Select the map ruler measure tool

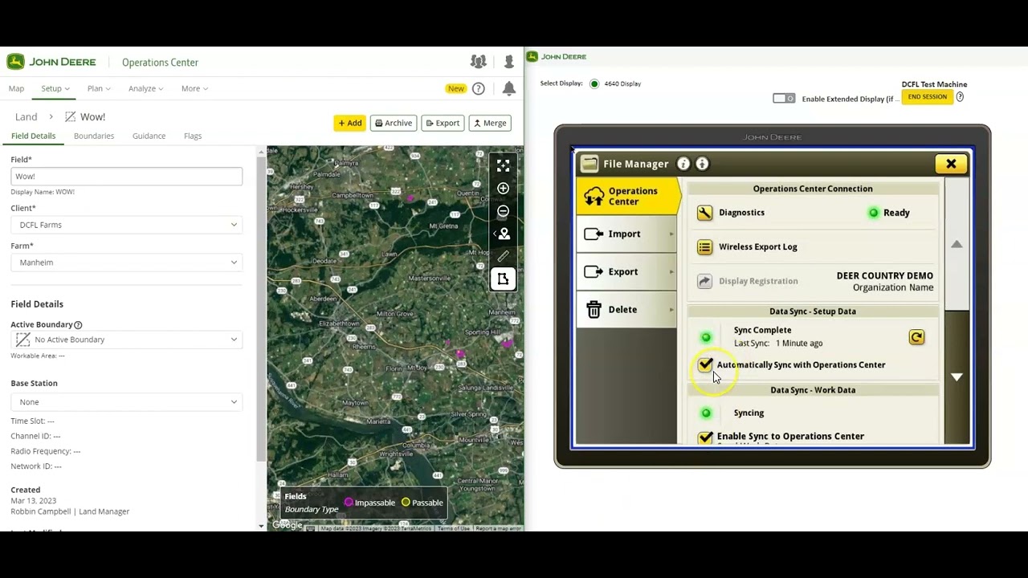pos(503,256)
